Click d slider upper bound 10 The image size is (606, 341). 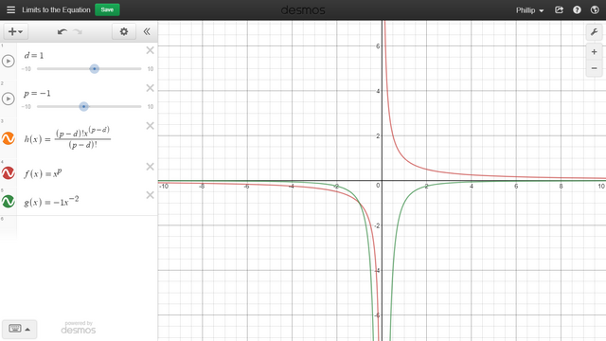pyautogui.click(x=151, y=69)
